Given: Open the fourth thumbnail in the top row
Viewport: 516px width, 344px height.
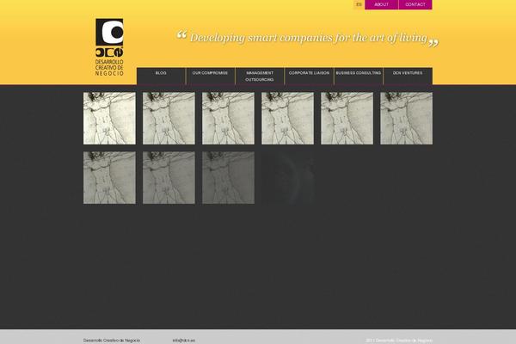Looking at the screenshot, I should (x=287, y=118).
